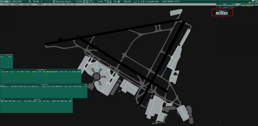Close the Departure List panel
Screen dimensions: 258x126
[x=72, y=99]
